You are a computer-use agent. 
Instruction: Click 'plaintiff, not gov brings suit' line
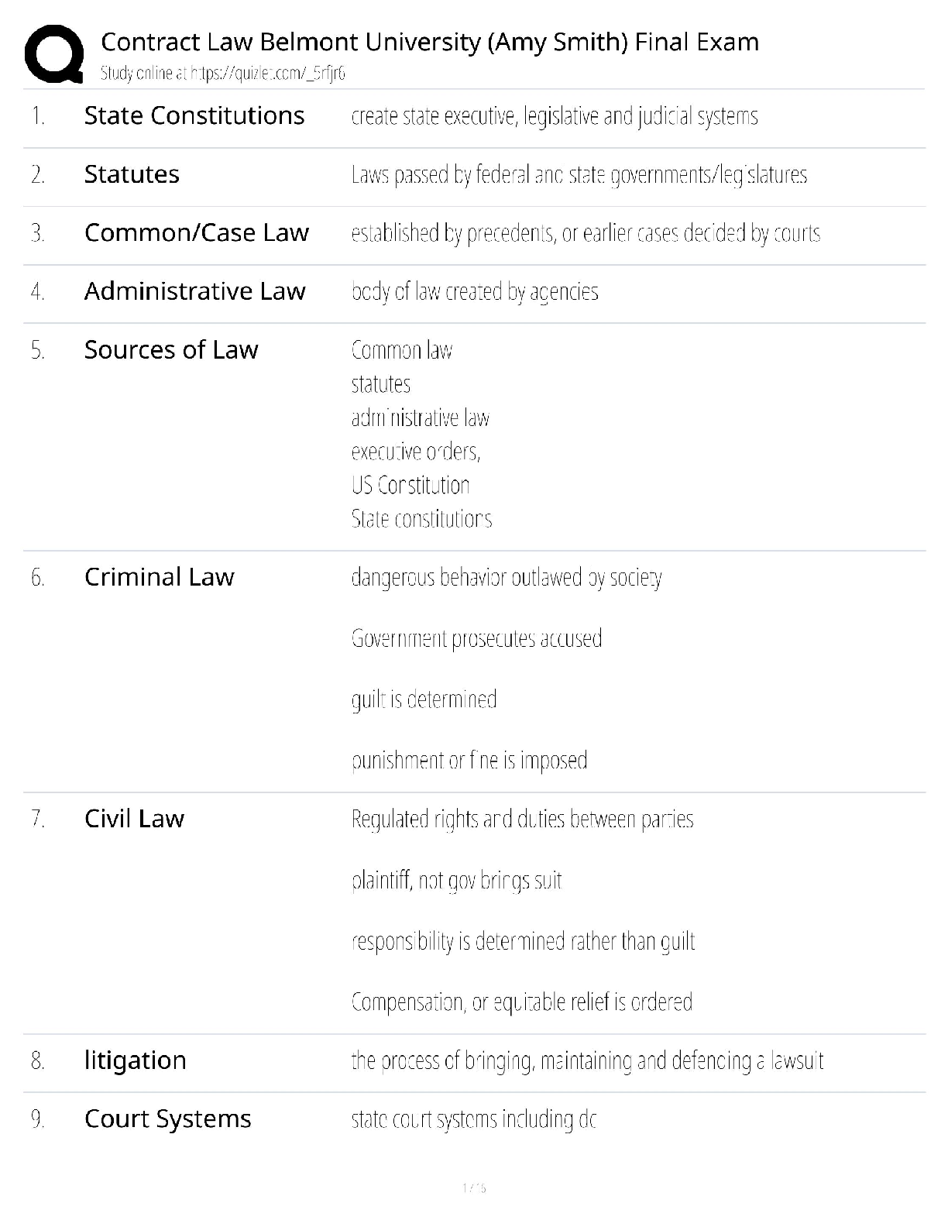[x=456, y=881]
